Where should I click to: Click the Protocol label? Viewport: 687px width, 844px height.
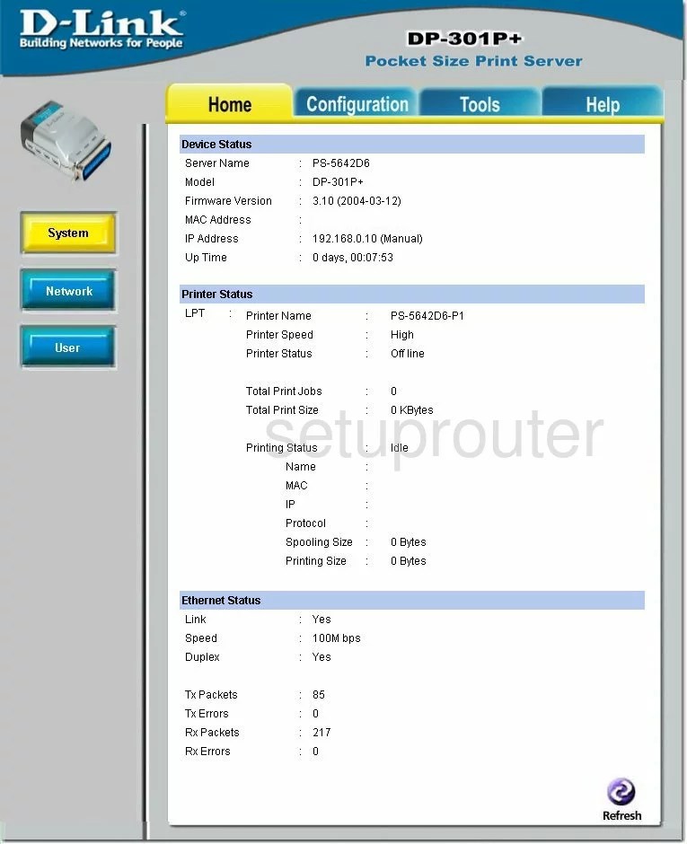click(x=305, y=523)
